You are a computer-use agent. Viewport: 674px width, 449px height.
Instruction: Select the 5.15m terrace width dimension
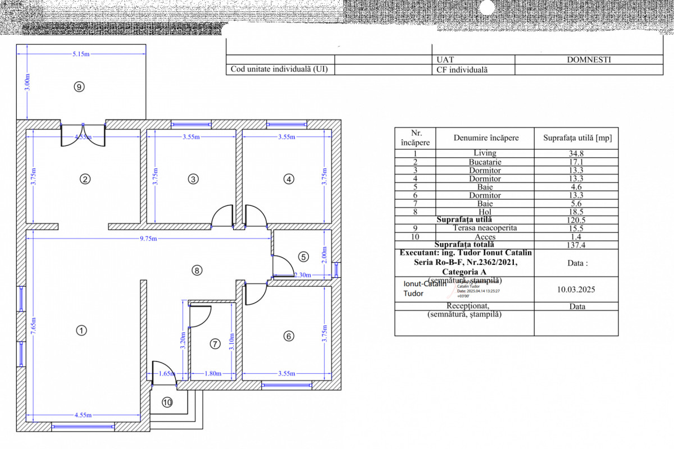tap(81, 54)
